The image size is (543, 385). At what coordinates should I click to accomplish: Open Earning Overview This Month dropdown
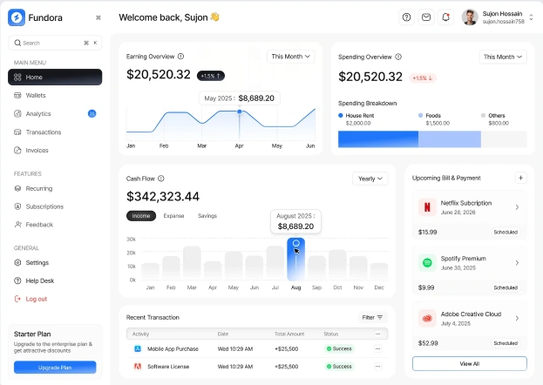pos(290,57)
